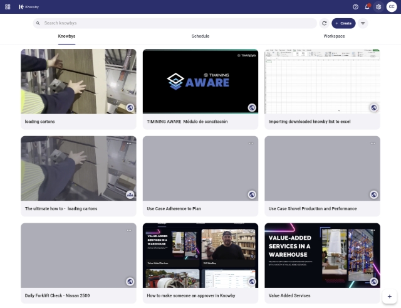Click the Create button

point(343,23)
